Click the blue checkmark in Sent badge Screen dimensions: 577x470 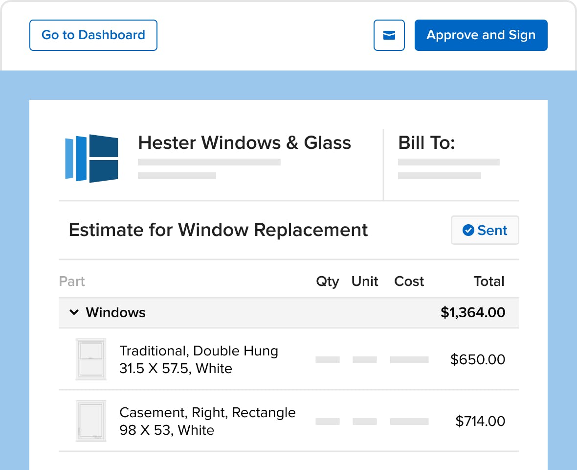(x=468, y=230)
